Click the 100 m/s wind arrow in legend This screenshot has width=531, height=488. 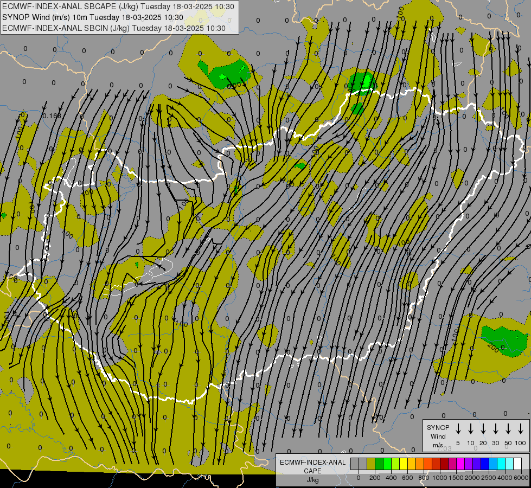(x=521, y=428)
